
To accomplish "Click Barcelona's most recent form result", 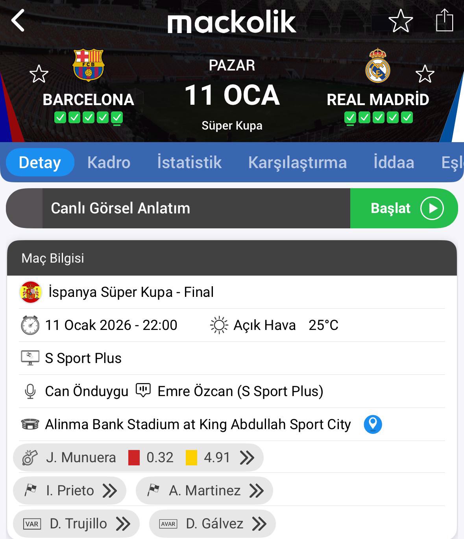I will (x=117, y=118).
